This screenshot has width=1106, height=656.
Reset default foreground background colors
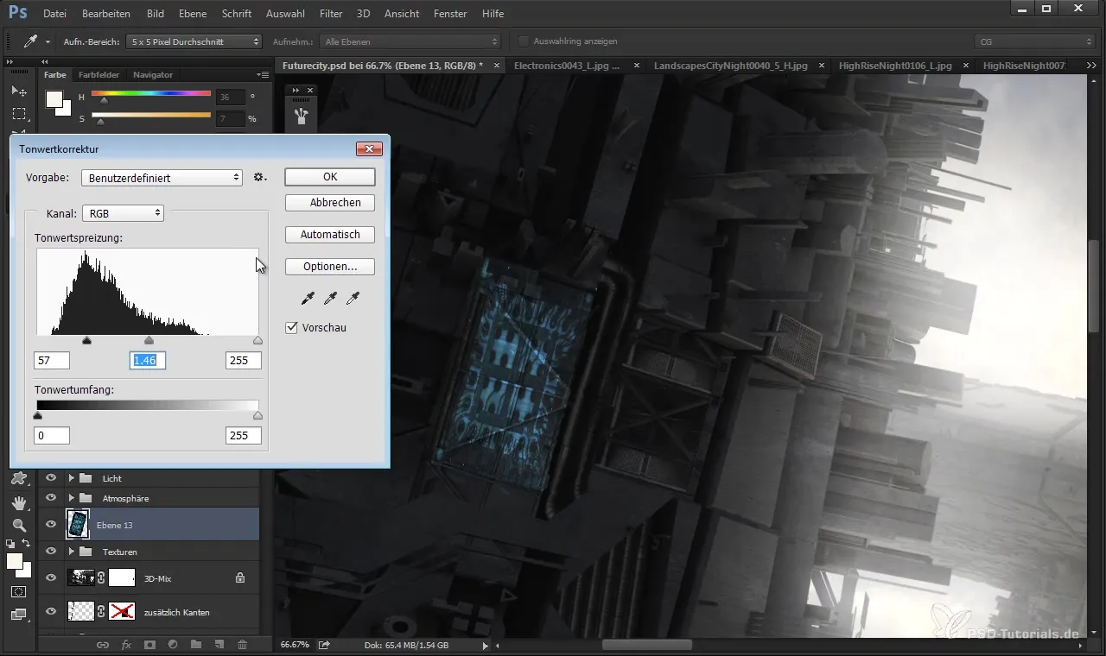(x=10, y=544)
